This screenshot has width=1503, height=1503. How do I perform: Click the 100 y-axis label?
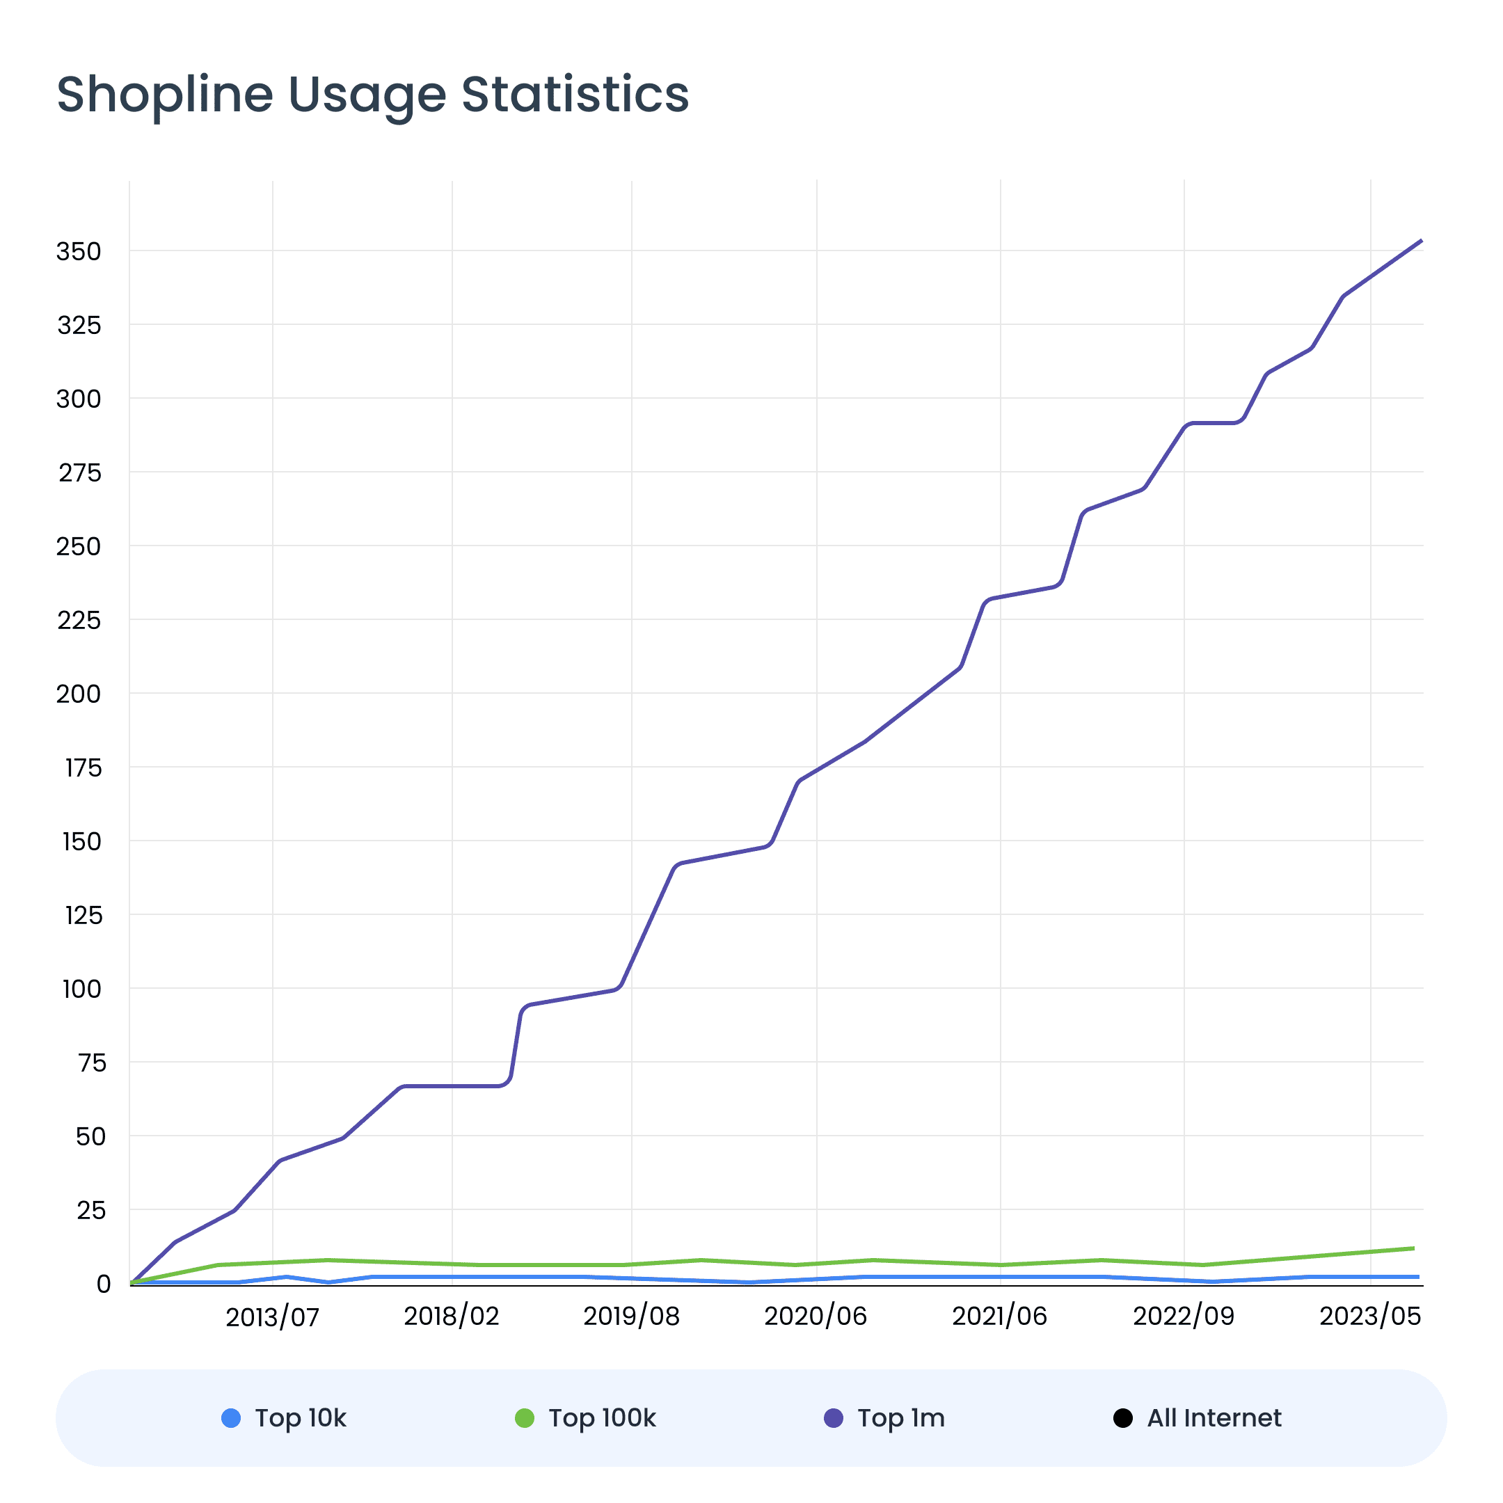click(81, 989)
